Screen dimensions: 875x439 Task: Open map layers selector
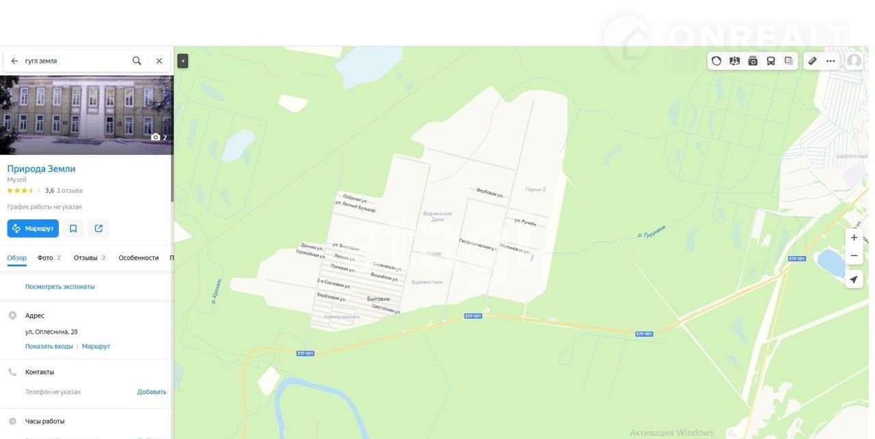point(788,61)
